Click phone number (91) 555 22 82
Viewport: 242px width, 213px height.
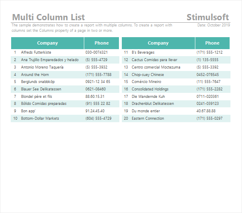coord(98,104)
